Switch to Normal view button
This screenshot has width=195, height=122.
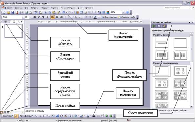[2, 112]
